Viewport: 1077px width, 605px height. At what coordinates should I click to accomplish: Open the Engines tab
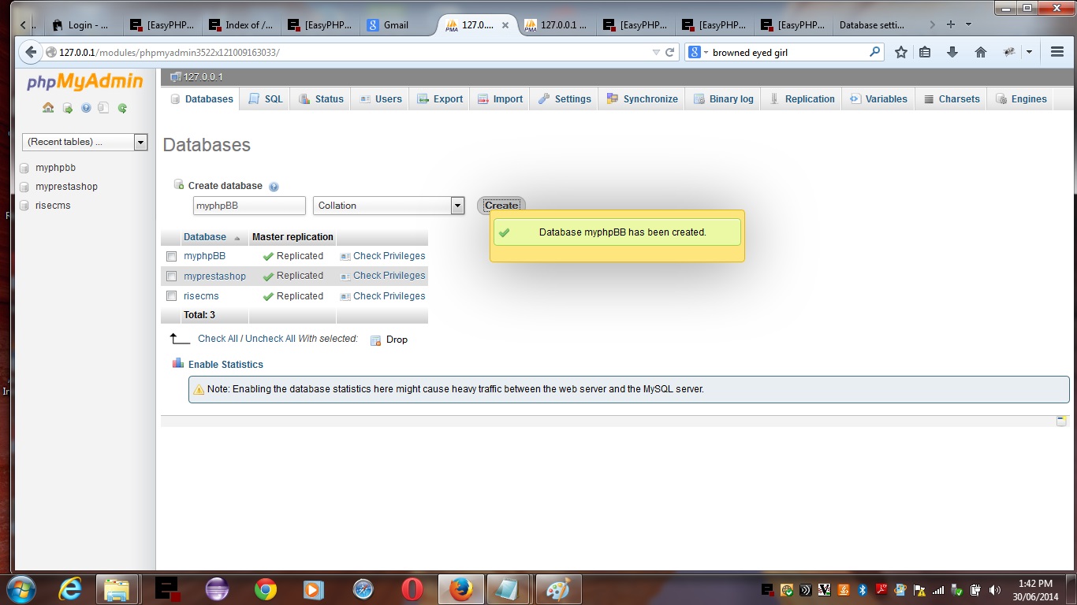[x=1021, y=99]
